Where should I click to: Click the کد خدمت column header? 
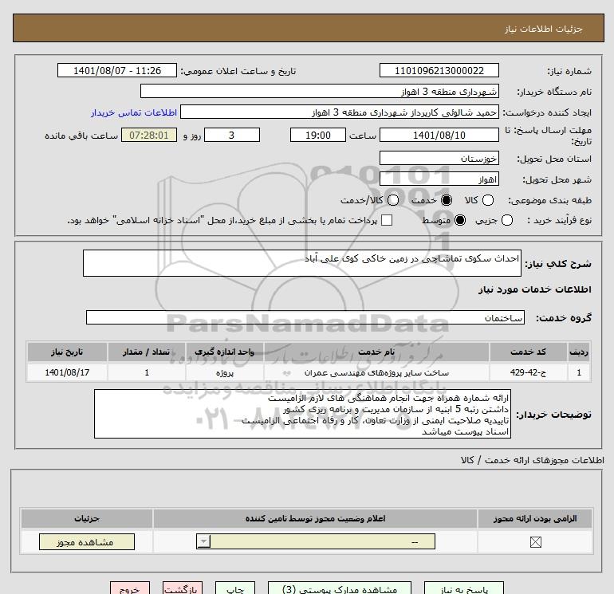(528, 352)
